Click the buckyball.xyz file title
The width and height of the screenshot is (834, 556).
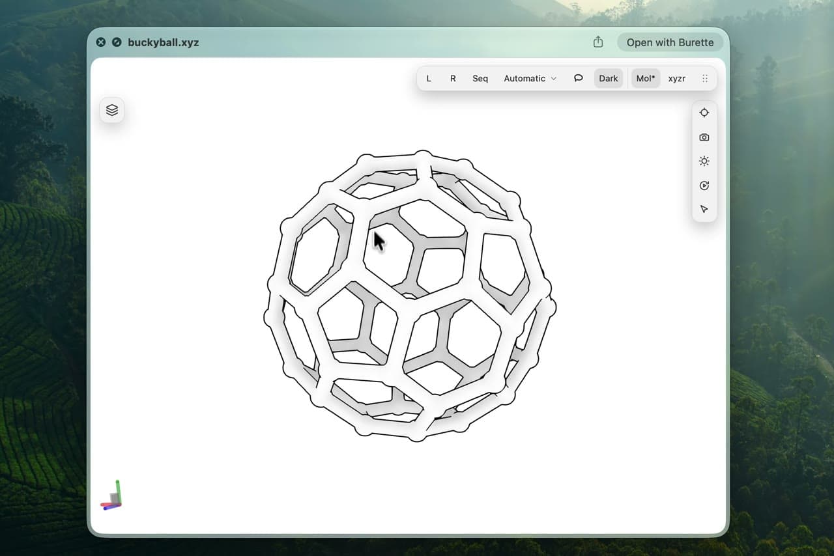(164, 42)
